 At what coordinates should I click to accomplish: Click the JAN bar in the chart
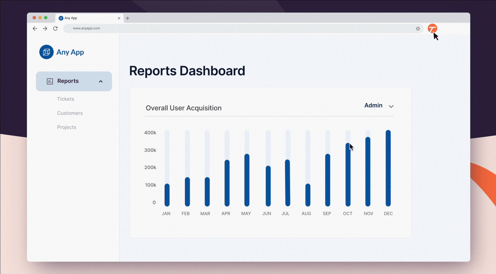pyautogui.click(x=167, y=195)
